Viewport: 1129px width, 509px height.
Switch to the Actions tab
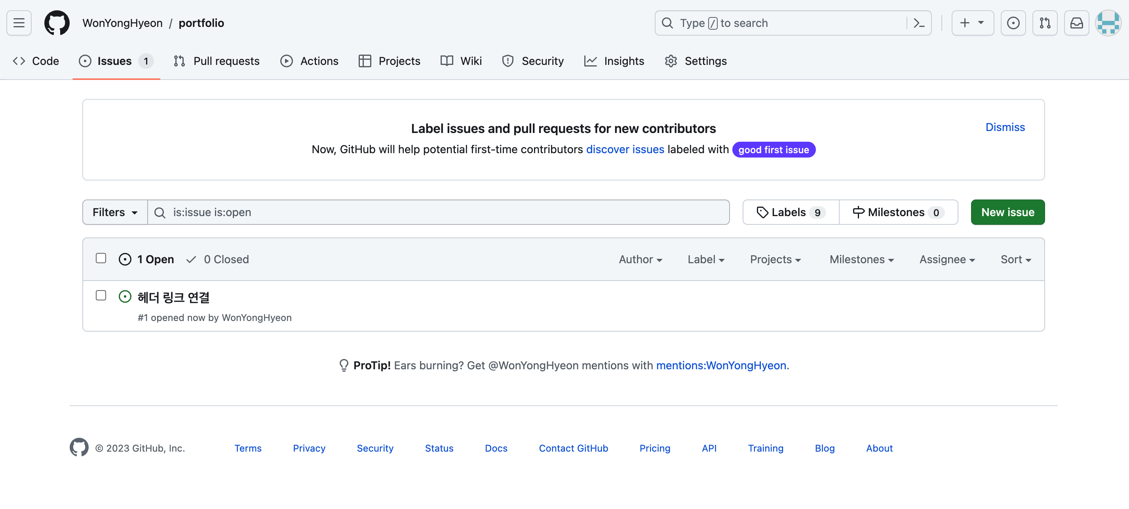310,61
